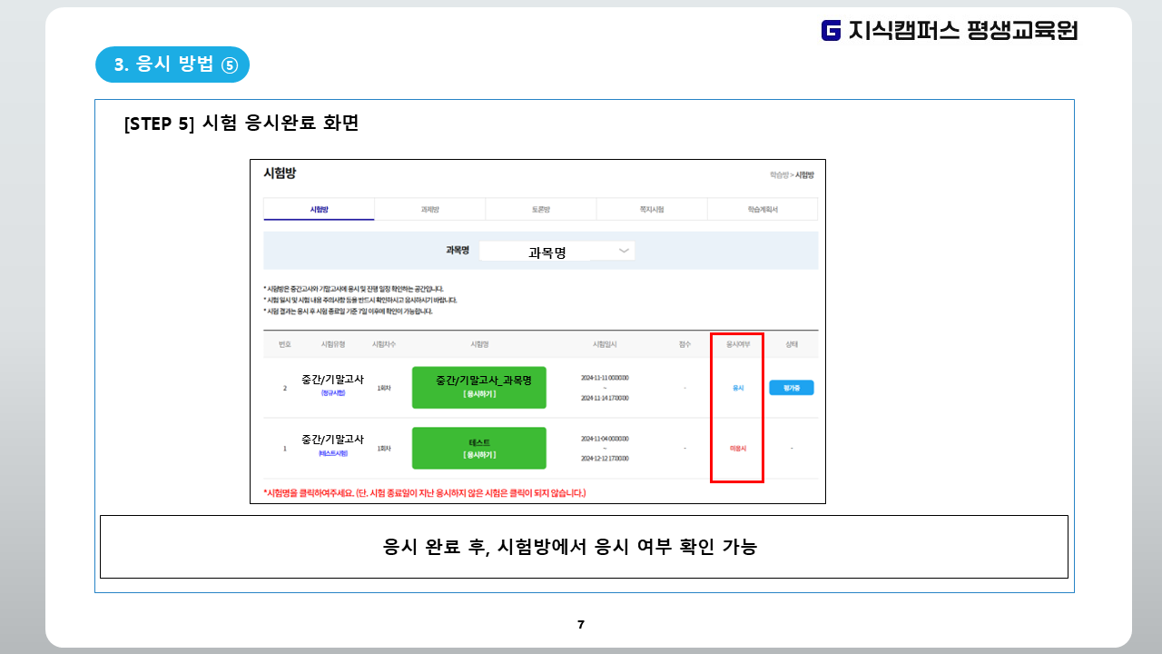Click the 정규시험 label under first exam

pos(333,393)
